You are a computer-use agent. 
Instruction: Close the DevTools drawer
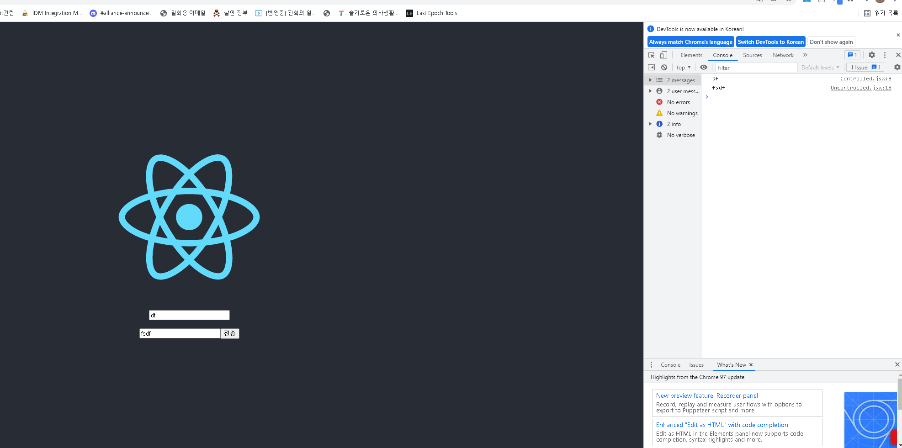pos(897,364)
